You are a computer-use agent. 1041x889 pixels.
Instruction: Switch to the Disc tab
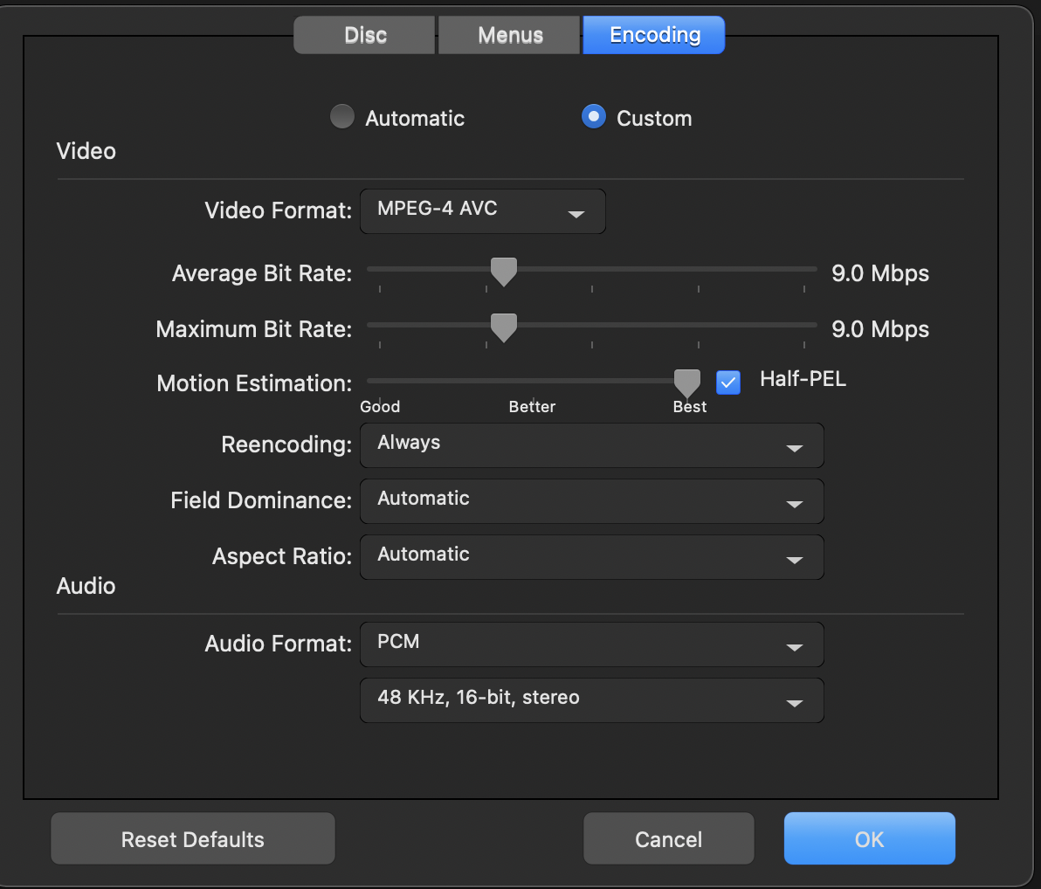(x=364, y=35)
